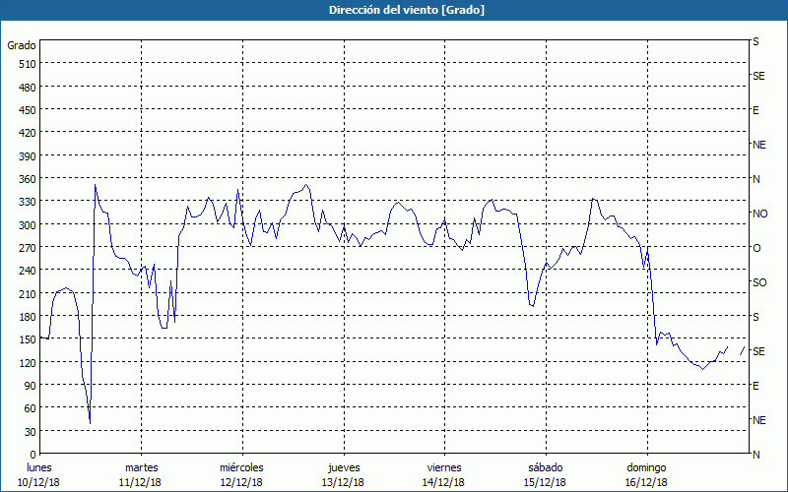The image size is (788, 492).
Task: Select the 'jueves' day label
Action: point(344,468)
